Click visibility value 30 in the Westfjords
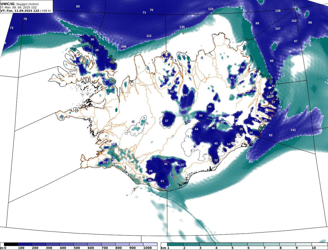The width and height of the screenshot is (328, 250). pos(97,50)
